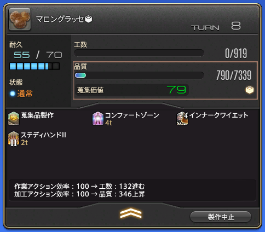Click the 品質 quality progress bar
Screen dimensions: 265x232
(139, 75)
